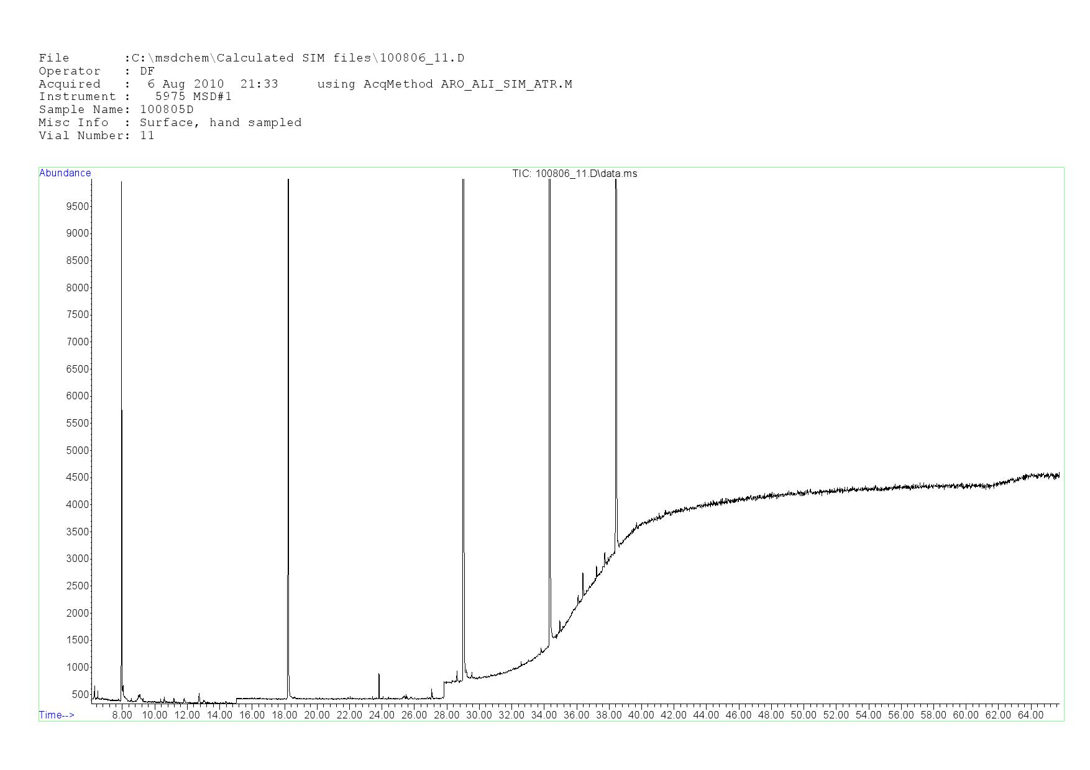
Task: Click the Abundance axis label
Action: point(65,173)
